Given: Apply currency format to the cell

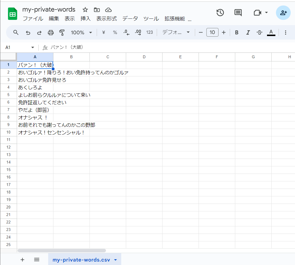Looking at the screenshot, I should pyautogui.click(x=103, y=32).
